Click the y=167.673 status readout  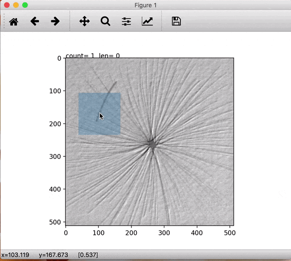tap(53, 255)
